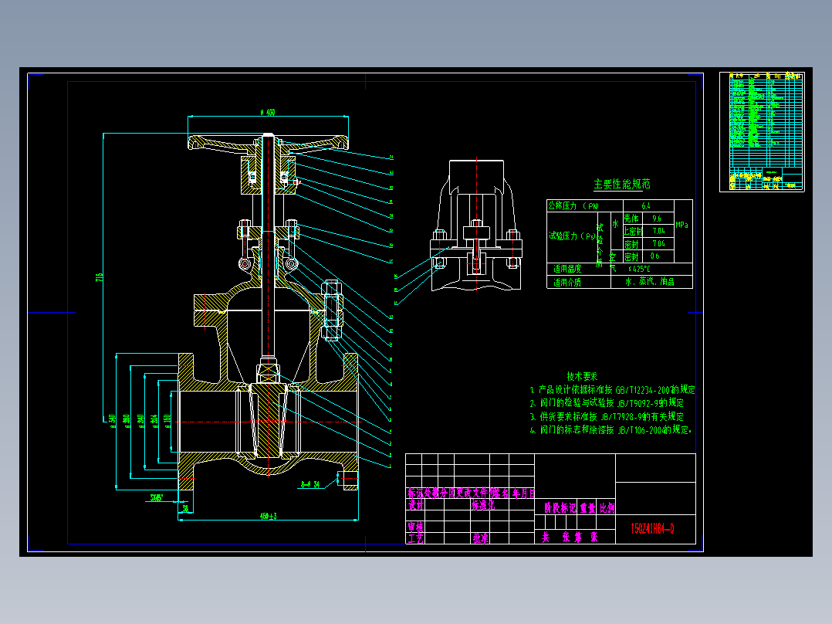Viewport: 832px width, 624px height.
Task: Open the parts list sheet thumbnail
Action: point(762,132)
